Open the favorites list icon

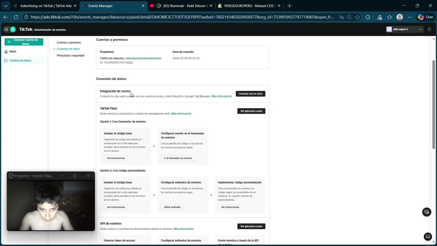(x=390, y=17)
